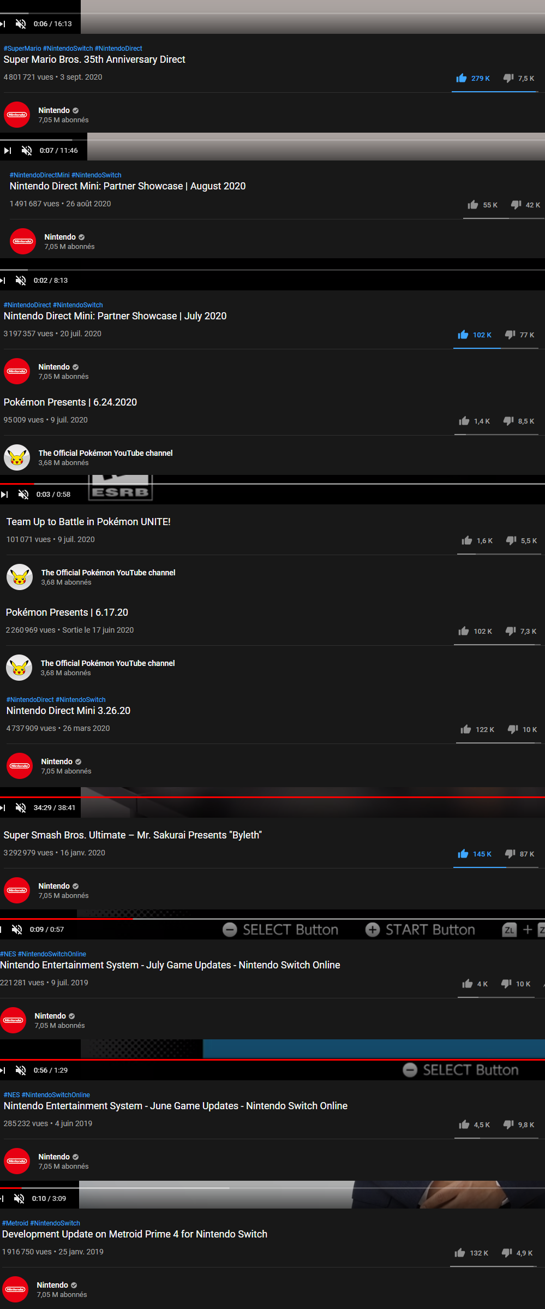545x1309 pixels.
Task: Open Nintendo channel below Byleth video
Action: (54, 886)
